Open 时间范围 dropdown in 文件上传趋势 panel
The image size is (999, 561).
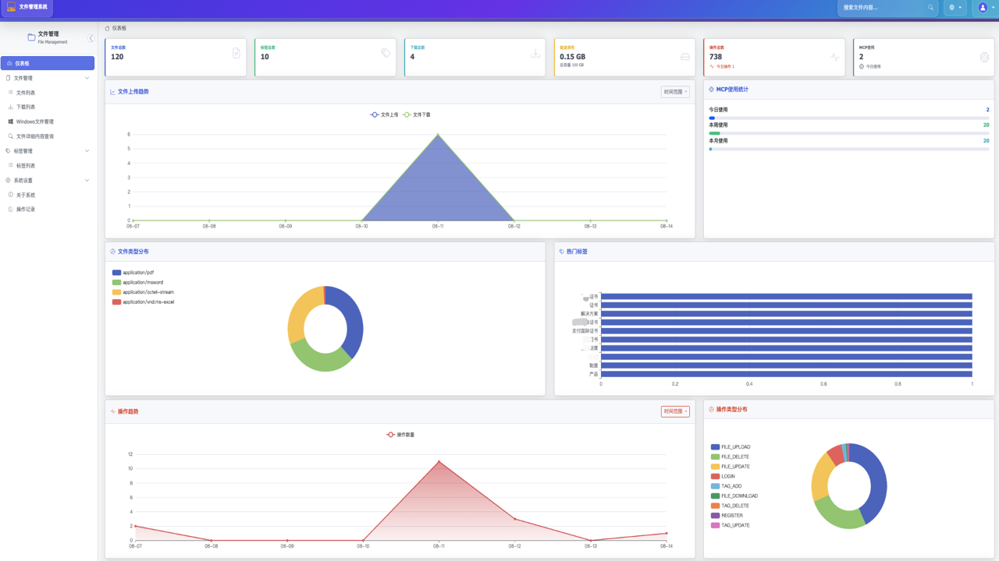click(x=675, y=92)
